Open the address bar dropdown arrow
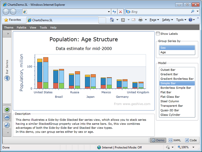Viewport: 202px width, 152px height. (109, 12)
